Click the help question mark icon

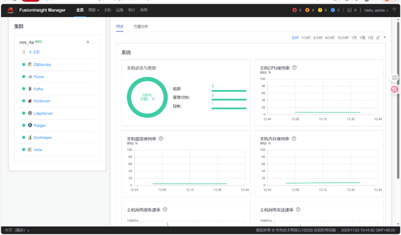click(x=394, y=10)
